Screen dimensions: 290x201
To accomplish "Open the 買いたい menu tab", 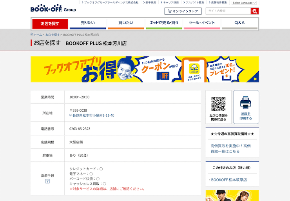I will (x=126, y=24).
